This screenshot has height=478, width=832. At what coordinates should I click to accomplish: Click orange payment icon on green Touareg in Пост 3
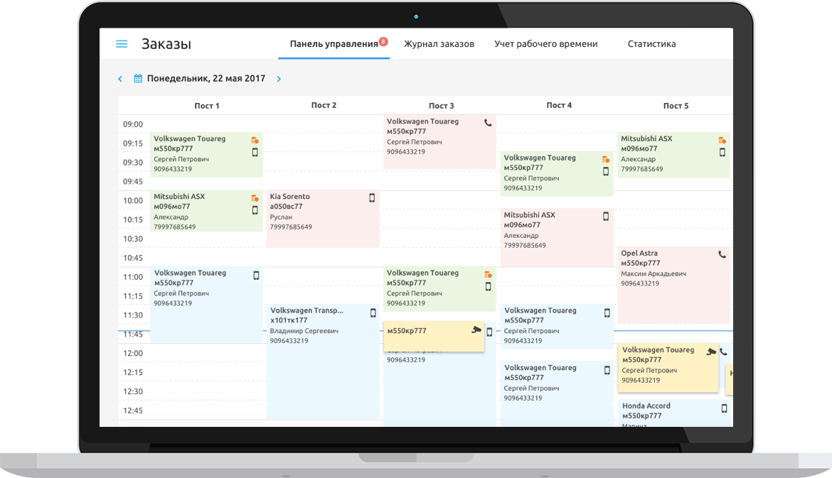[488, 274]
